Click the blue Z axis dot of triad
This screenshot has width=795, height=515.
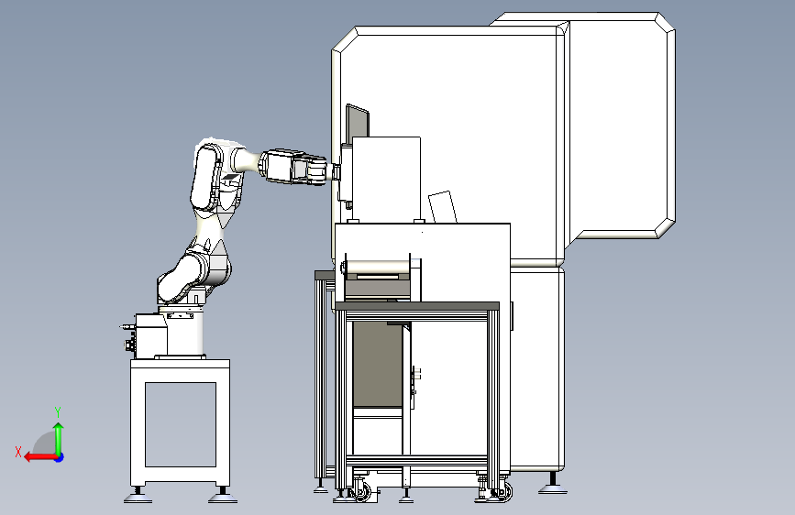point(60,457)
